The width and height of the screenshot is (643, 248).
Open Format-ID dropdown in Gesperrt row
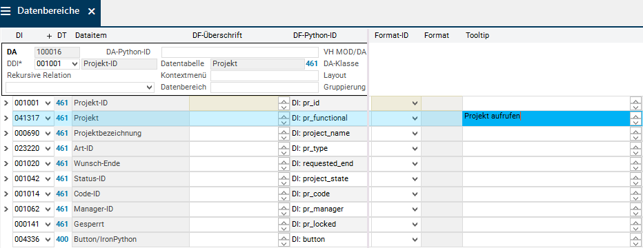(x=415, y=225)
